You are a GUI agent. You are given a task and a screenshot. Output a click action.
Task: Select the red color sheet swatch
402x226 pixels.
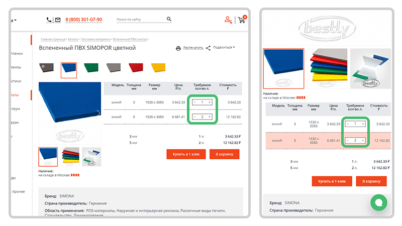136,68
